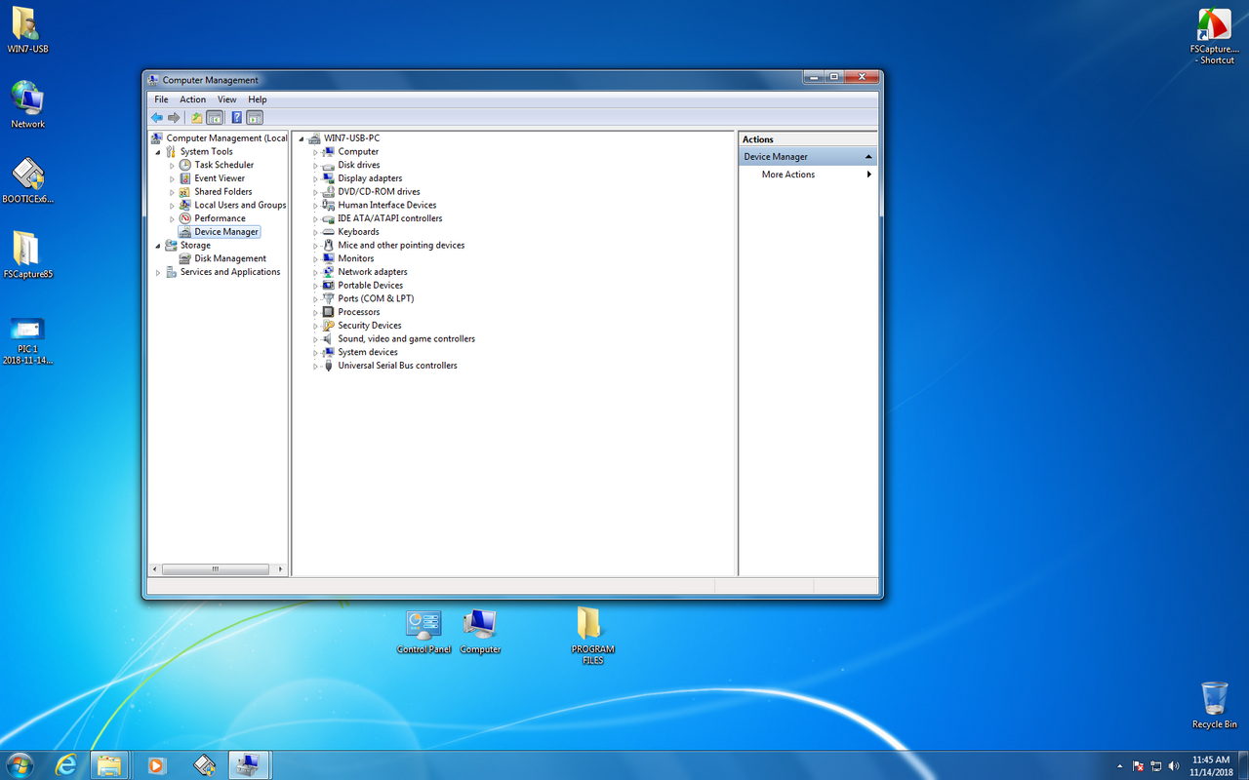The width and height of the screenshot is (1249, 780).
Task: Select the FSCapture Shortcut desktop icon
Action: 1215,36
